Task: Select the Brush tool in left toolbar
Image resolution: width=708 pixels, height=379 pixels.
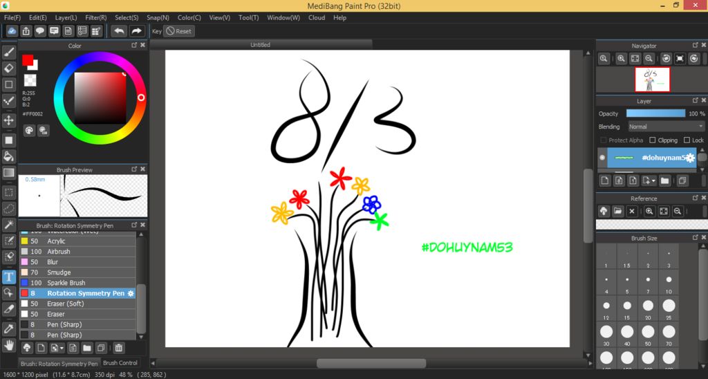Action: click(x=8, y=52)
